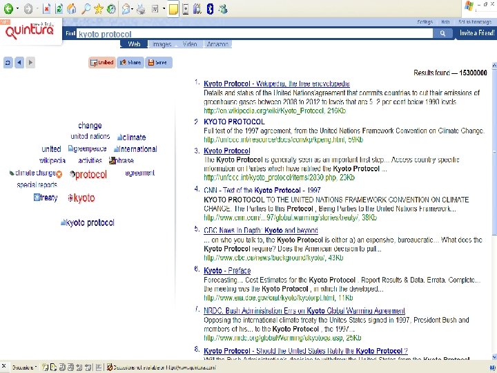Switch to the Images tab
This screenshot has height=373, width=497.
point(162,44)
